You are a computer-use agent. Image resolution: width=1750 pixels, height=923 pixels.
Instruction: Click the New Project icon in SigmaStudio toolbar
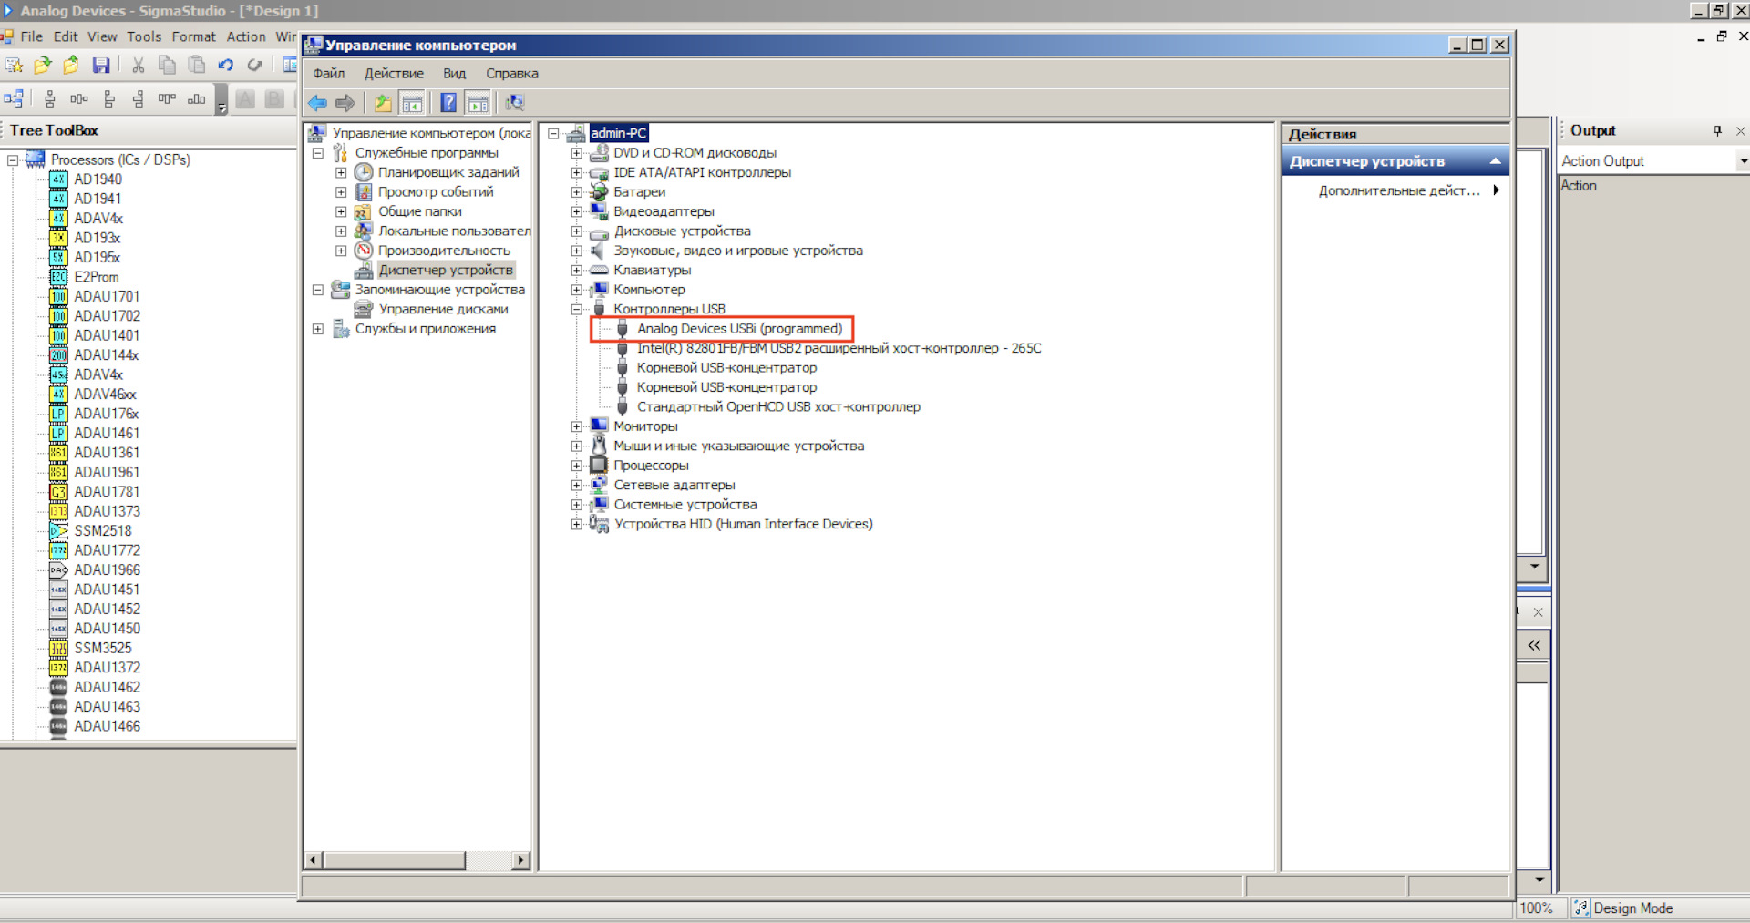pos(14,65)
